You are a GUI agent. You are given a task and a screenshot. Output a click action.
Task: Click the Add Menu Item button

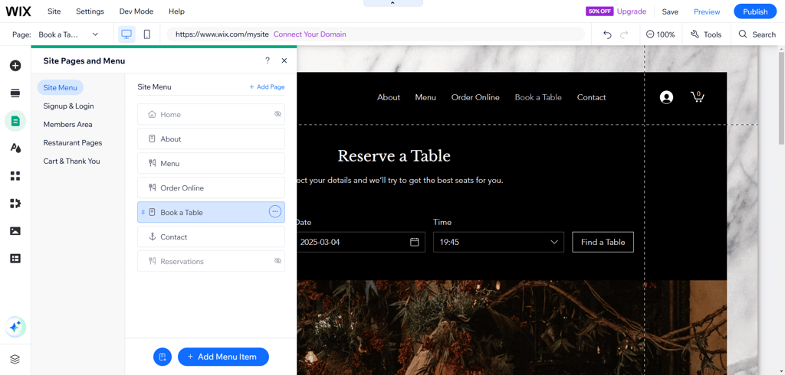pyautogui.click(x=223, y=357)
